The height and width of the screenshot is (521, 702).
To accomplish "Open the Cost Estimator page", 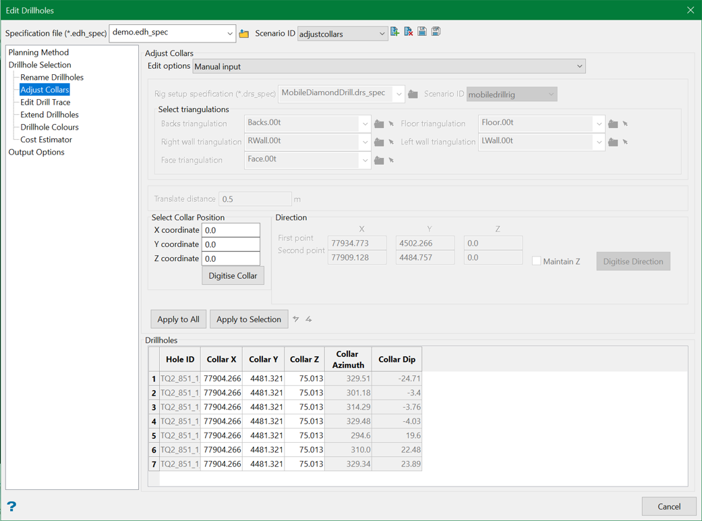I will click(x=46, y=140).
